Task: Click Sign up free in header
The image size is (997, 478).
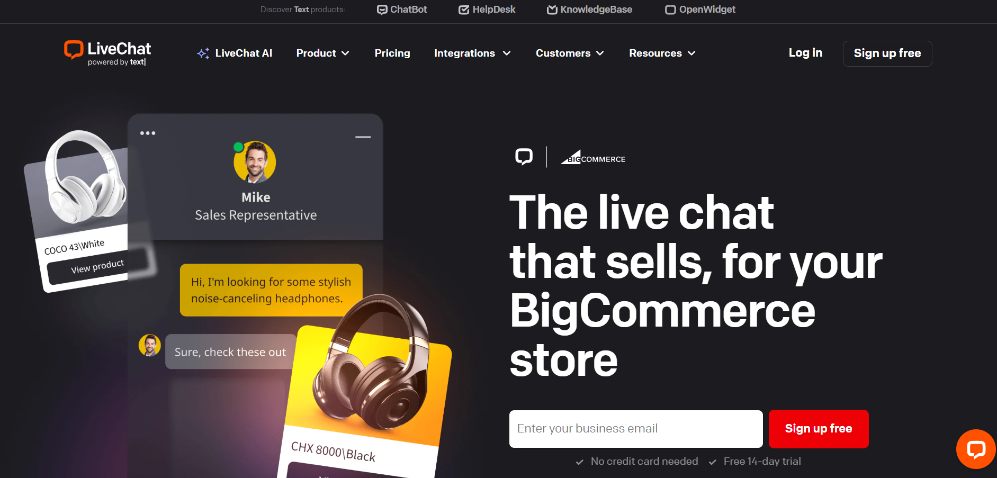Action: [x=887, y=53]
